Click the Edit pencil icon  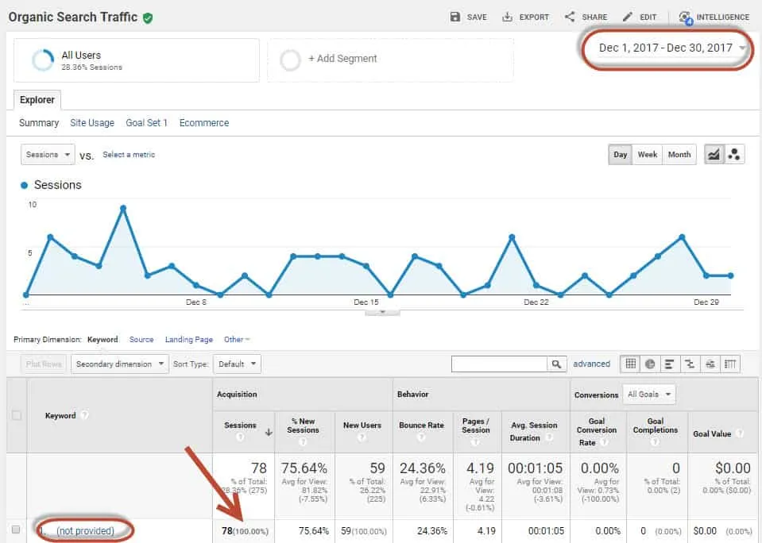(628, 17)
